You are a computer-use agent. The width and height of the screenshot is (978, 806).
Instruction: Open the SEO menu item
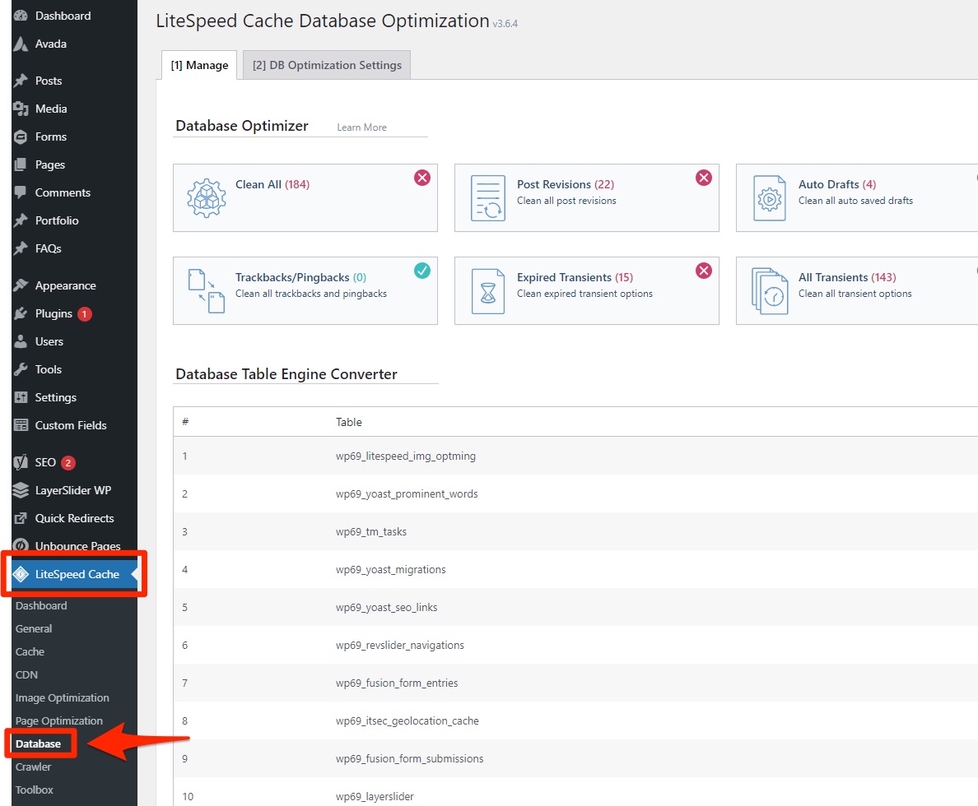45,462
